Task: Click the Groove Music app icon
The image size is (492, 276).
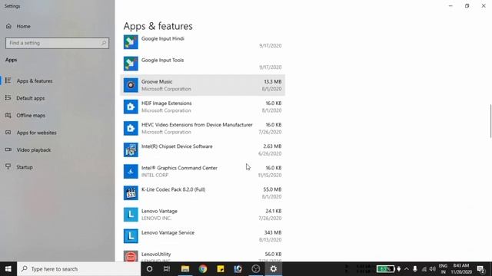Action: point(131,85)
